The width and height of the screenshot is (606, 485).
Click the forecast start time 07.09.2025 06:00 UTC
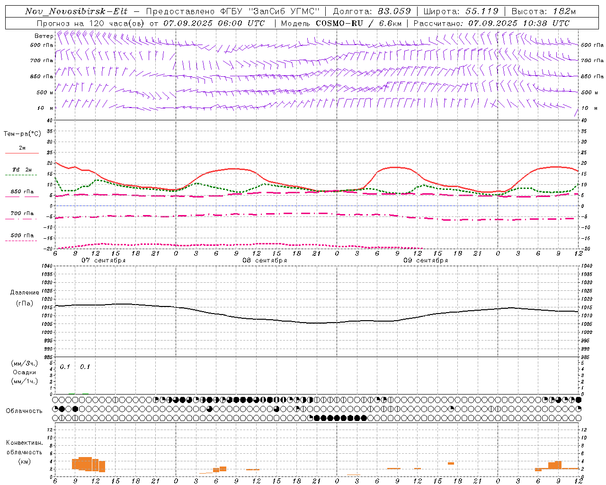214,23
